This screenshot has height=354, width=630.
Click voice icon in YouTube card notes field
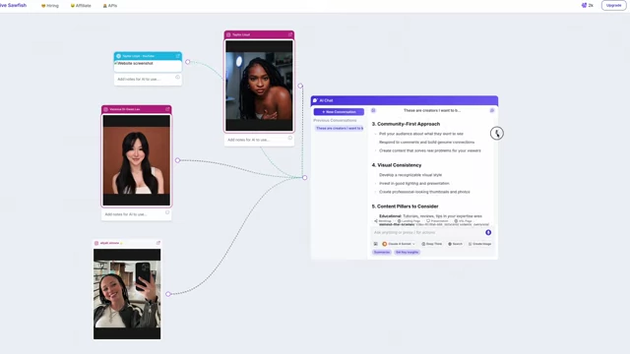177,77
